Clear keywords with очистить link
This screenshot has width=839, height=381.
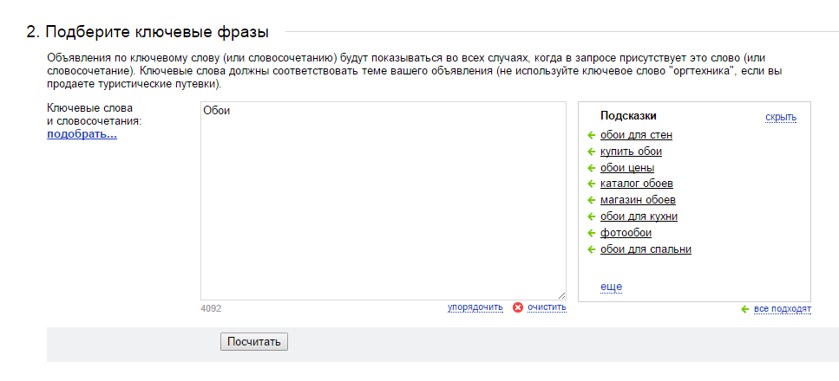547,307
